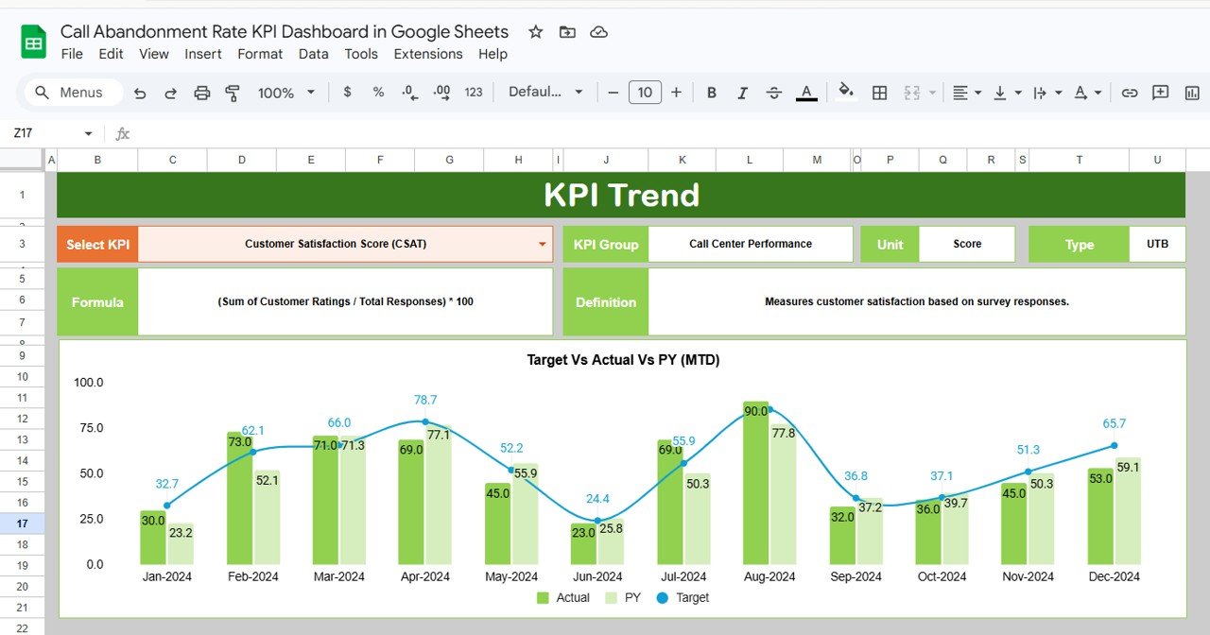
Task: Open the text color picker
Action: tap(806, 92)
